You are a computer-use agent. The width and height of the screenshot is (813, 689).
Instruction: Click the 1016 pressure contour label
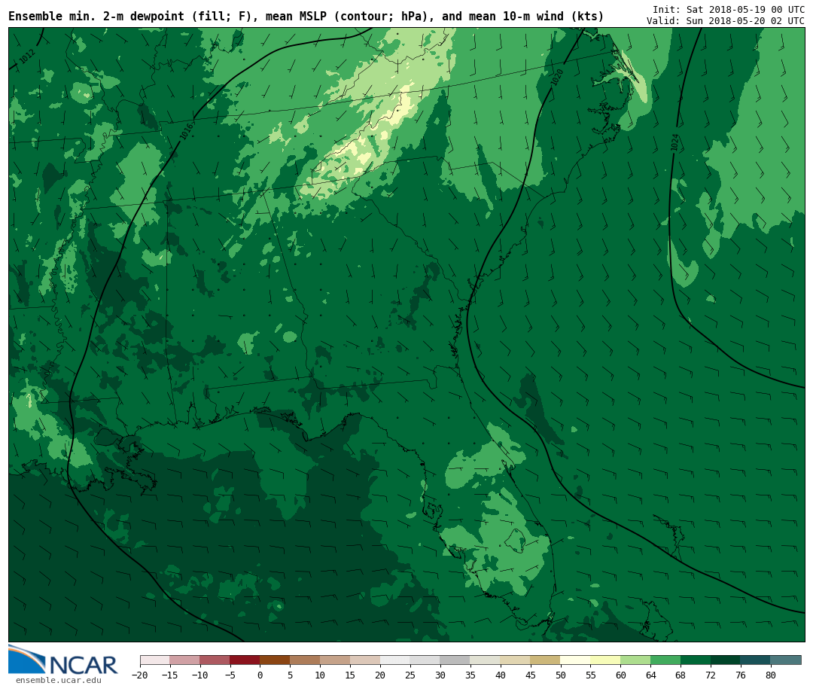tap(186, 131)
